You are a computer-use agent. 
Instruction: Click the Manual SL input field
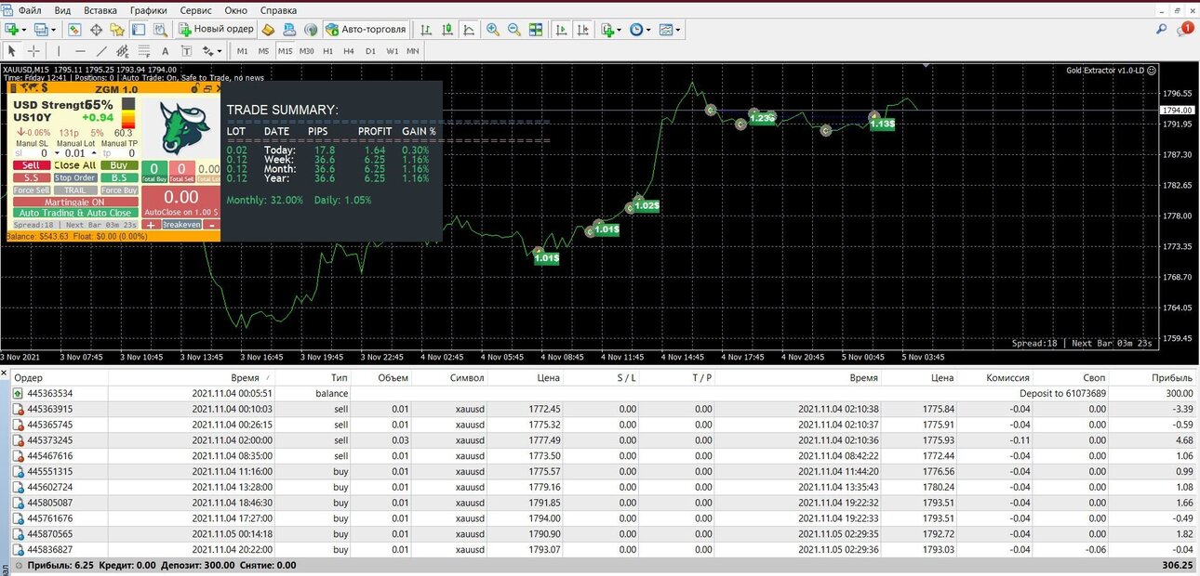(31, 153)
